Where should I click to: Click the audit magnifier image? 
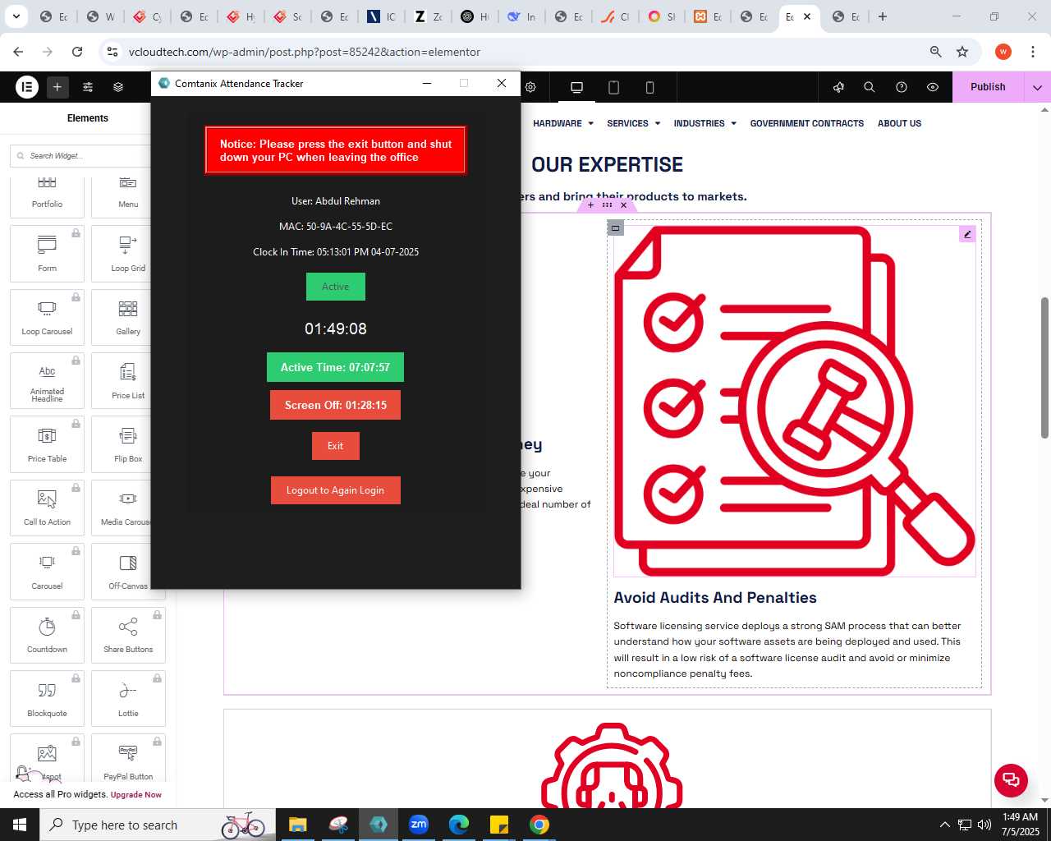click(x=795, y=401)
